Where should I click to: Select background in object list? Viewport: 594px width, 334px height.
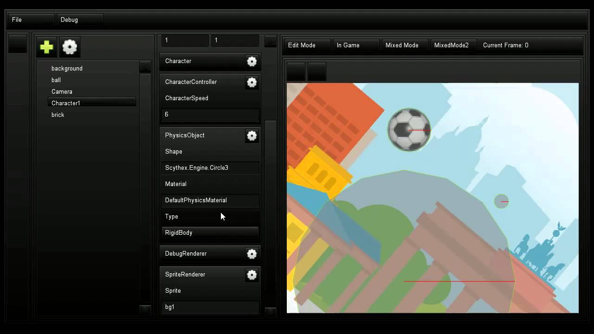tap(92, 68)
